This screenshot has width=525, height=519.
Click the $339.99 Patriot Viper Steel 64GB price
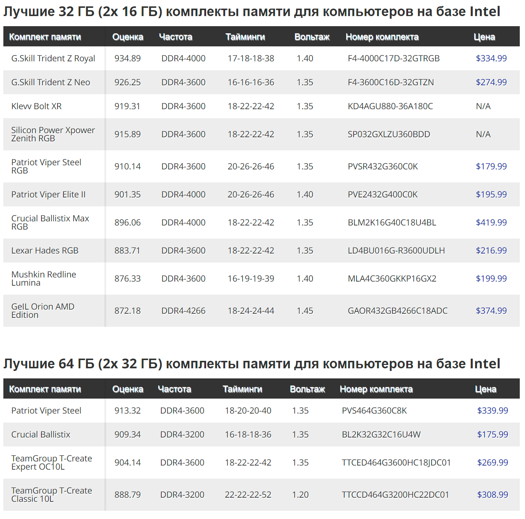click(x=493, y=411)
